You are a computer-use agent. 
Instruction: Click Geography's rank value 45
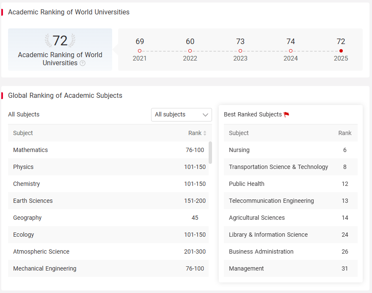195,218
